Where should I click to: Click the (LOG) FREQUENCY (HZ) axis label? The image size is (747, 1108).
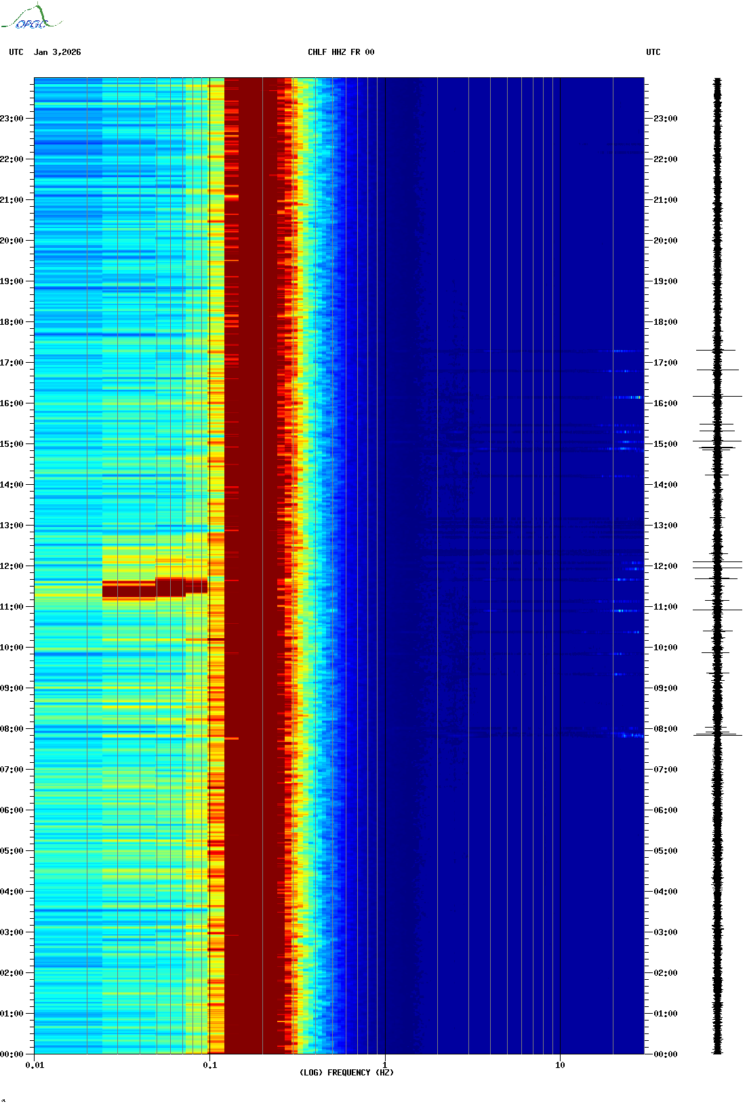pos(346,1072)
